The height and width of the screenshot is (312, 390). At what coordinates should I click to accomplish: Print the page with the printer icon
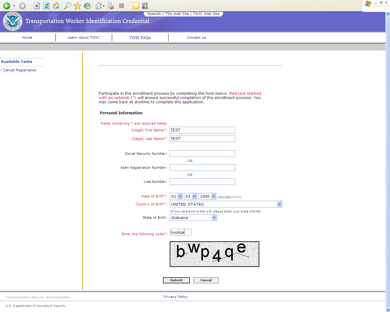tap(111, 6)
